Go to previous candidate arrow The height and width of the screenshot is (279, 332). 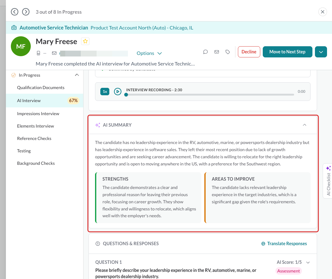15,12
